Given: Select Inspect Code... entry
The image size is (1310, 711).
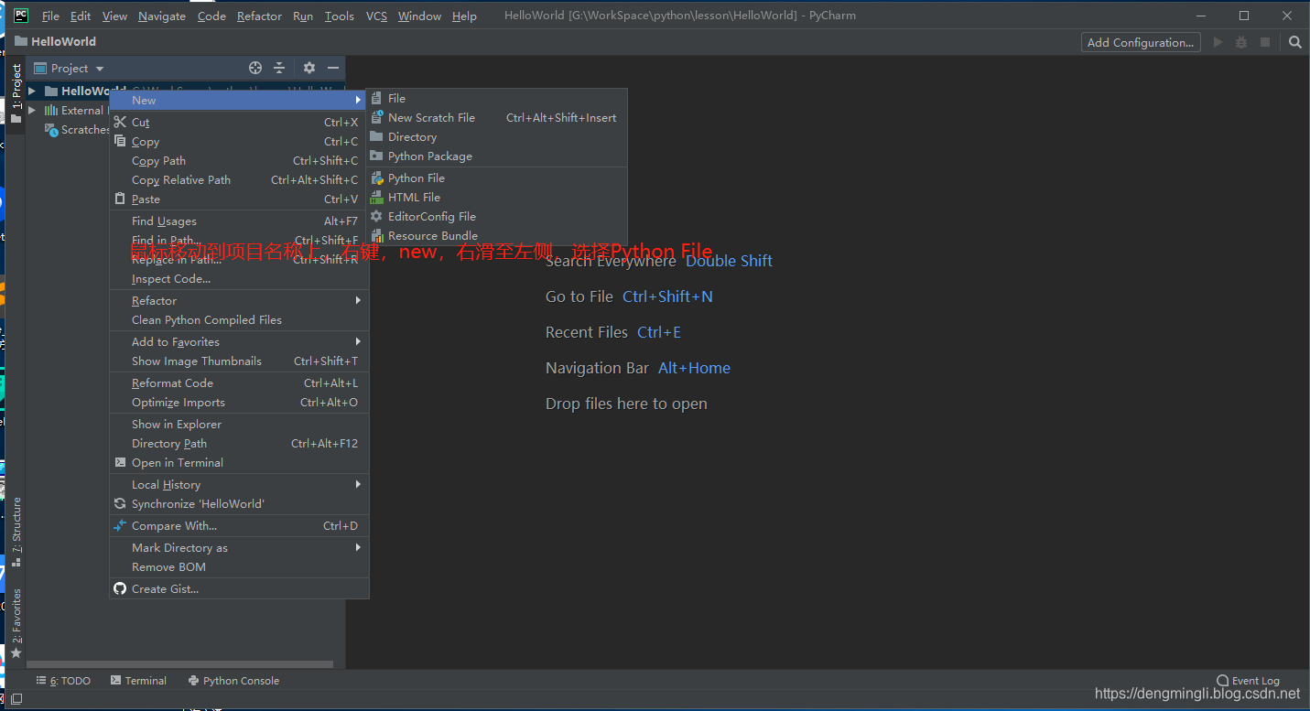Looking at the screenshot, I should 238,278.
